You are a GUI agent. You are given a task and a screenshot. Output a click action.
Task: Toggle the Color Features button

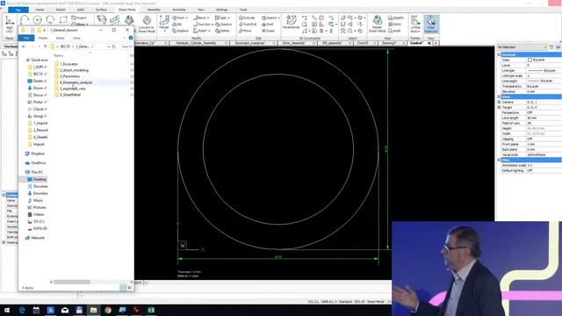[x=431, y=24]
